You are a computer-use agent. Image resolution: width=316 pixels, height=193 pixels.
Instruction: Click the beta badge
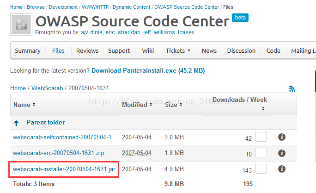click(x=240, y=18)
